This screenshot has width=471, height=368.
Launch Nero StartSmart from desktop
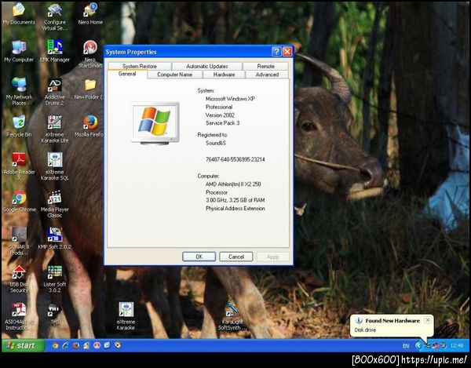[90, 54]
